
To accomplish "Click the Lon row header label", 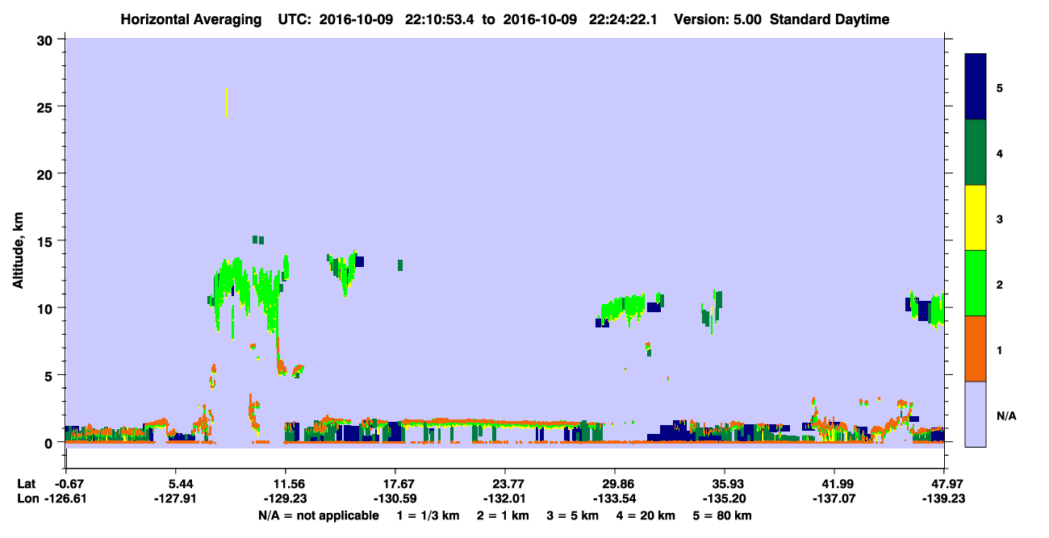I will [27, 498].
